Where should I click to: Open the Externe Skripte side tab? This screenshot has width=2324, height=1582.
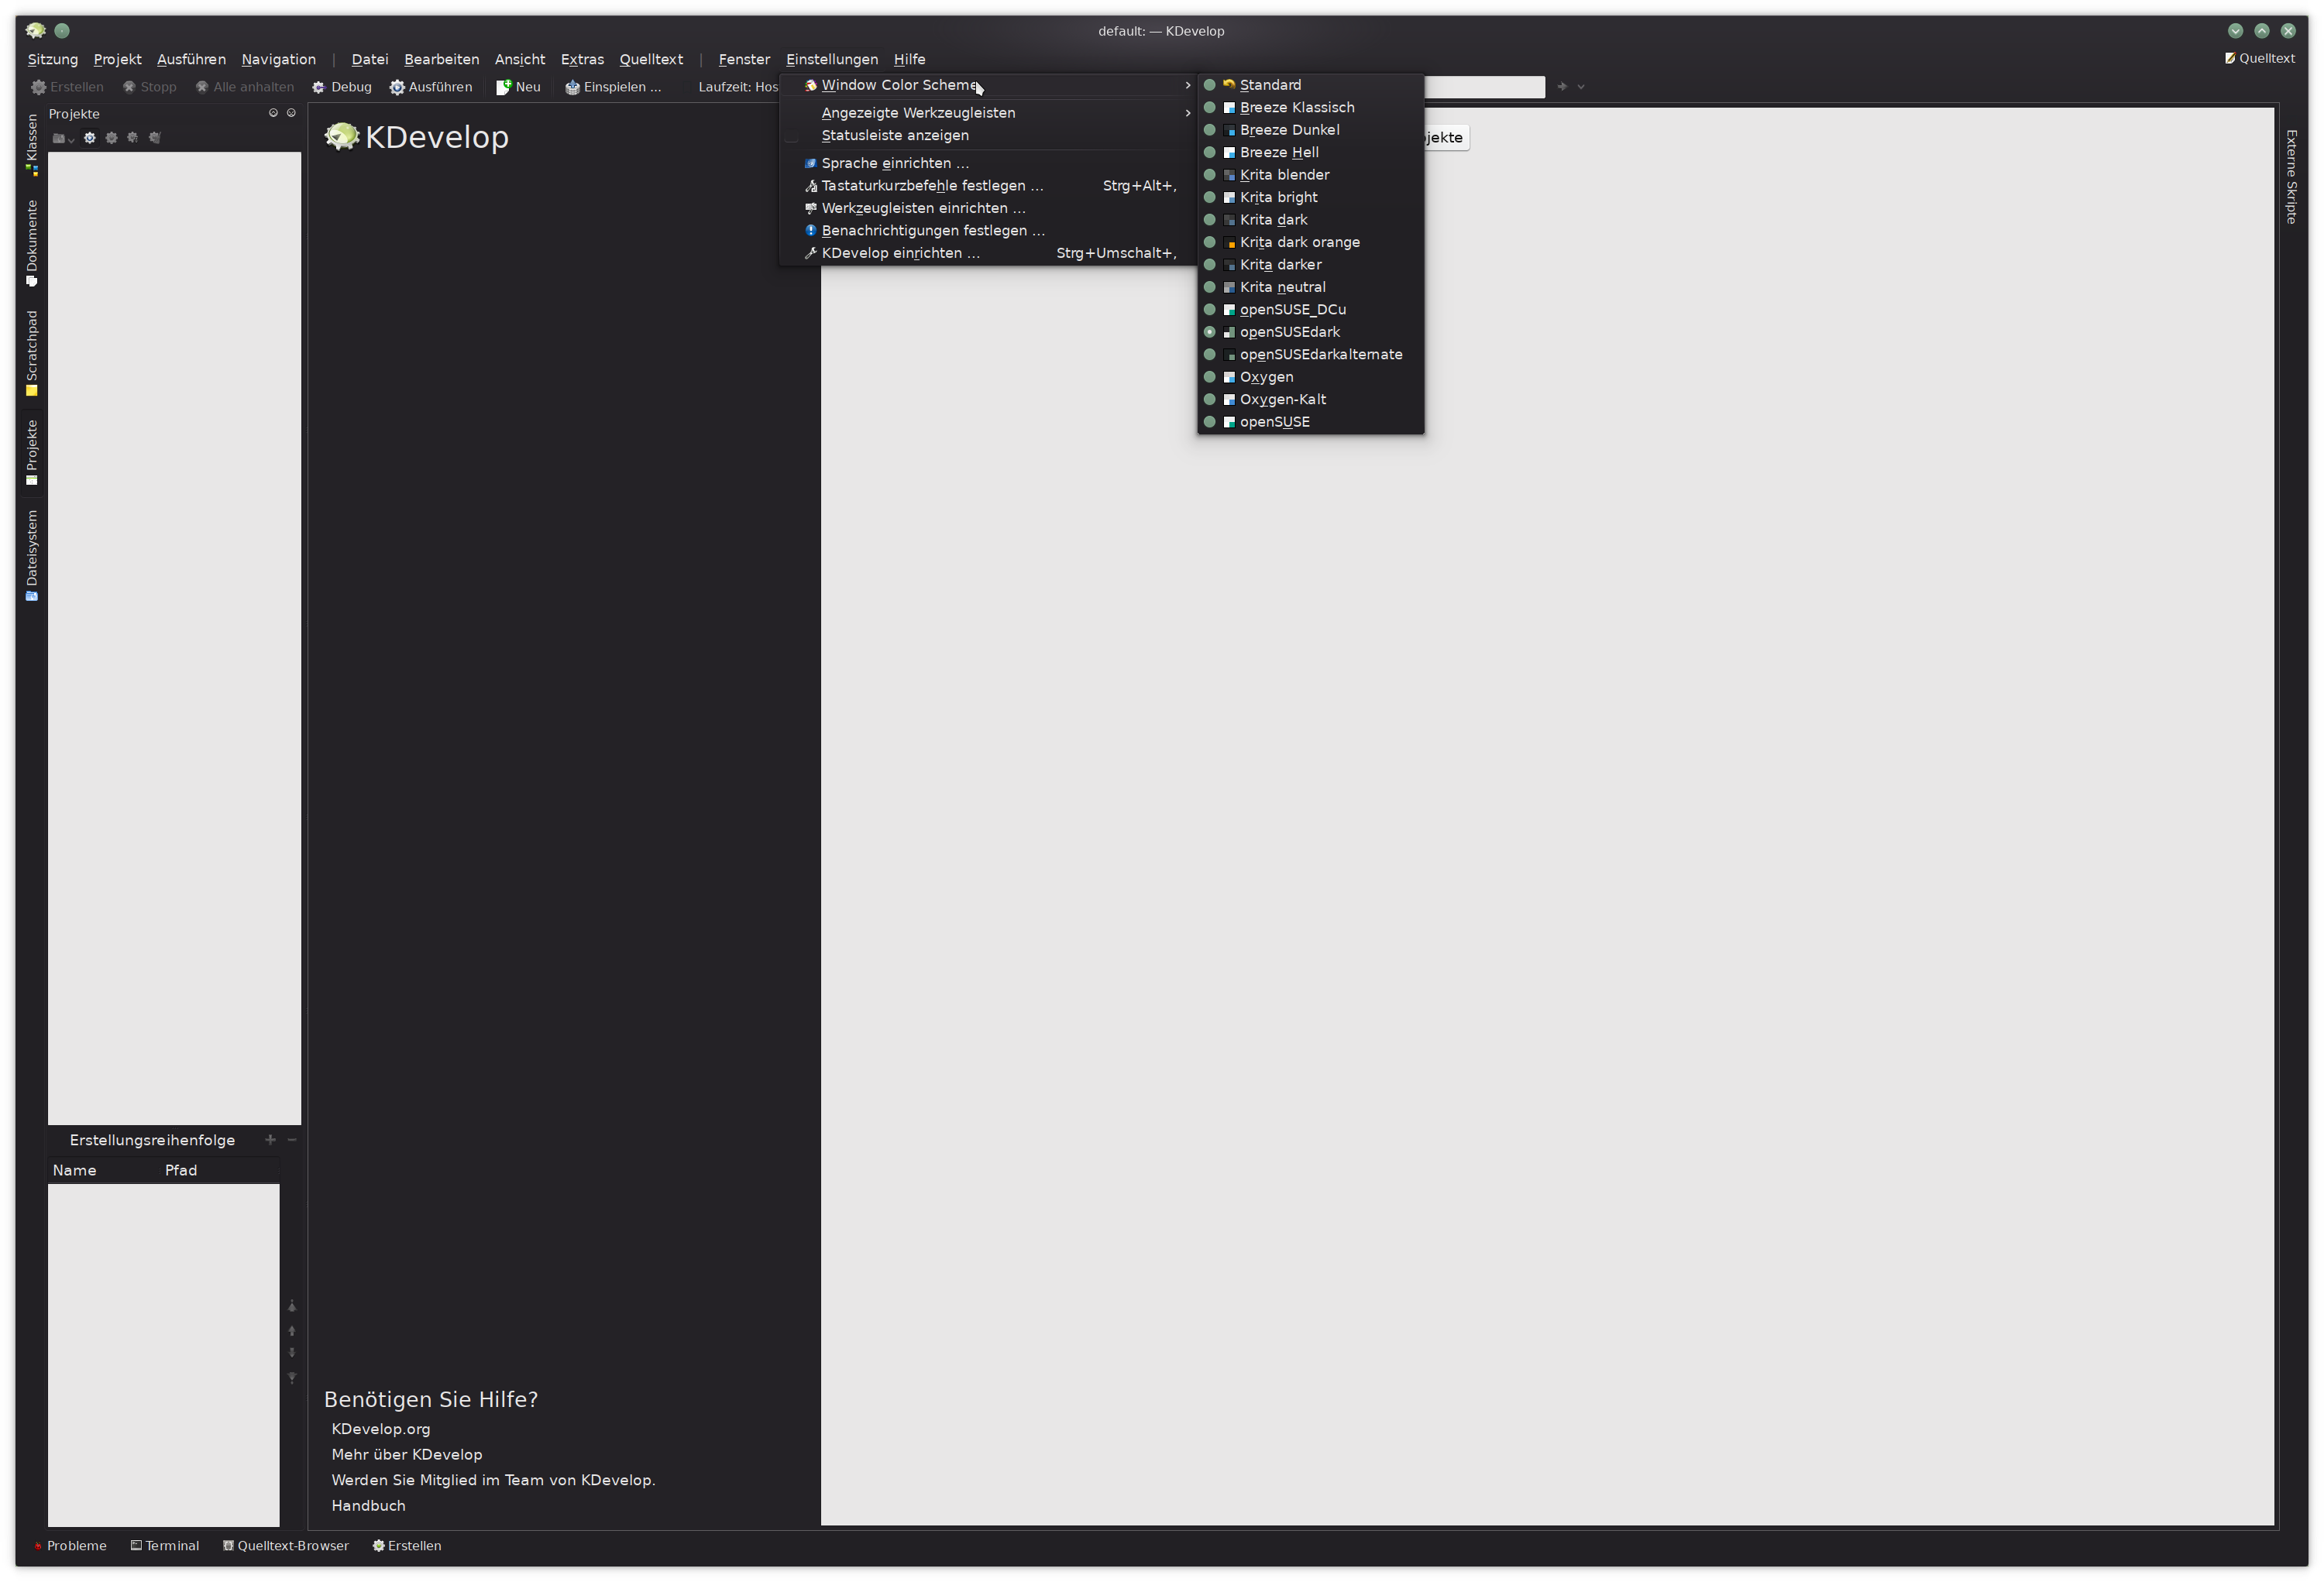pos(2292,176)
